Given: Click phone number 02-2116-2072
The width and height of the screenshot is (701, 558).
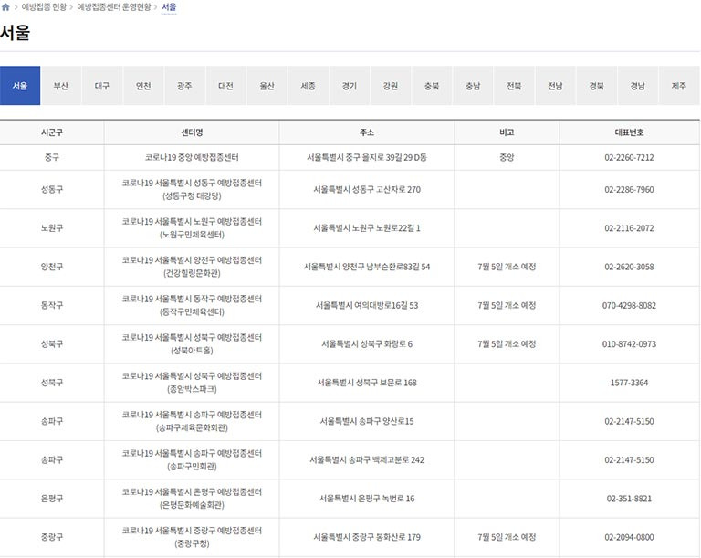Looking at the screenshot, I should click(629, 228).
